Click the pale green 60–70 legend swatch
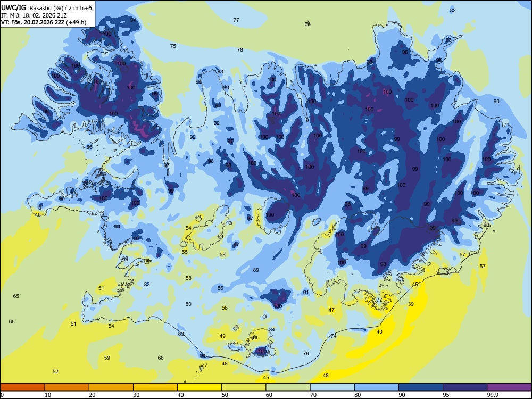Viewport: 532px width, 399px height. coord(288,387)
